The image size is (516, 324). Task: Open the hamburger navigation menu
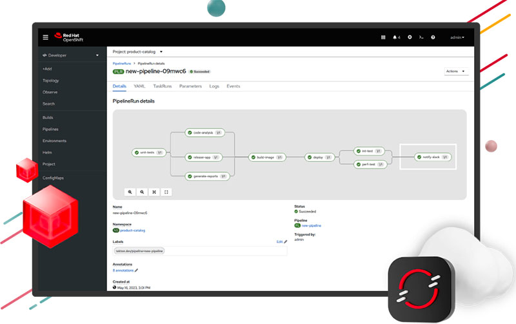point(45,37)
